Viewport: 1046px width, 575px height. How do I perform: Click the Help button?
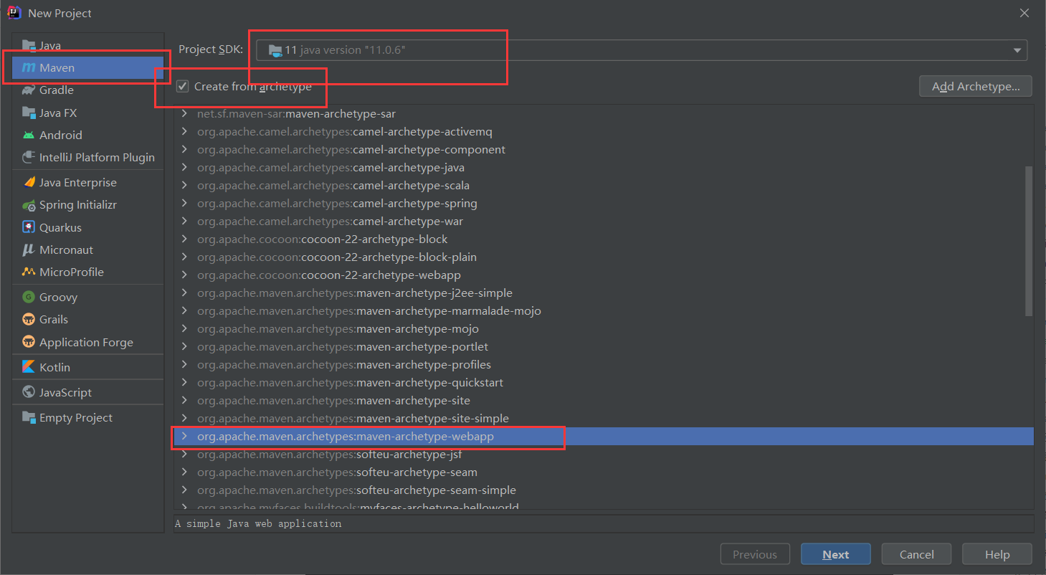[997, 554]
